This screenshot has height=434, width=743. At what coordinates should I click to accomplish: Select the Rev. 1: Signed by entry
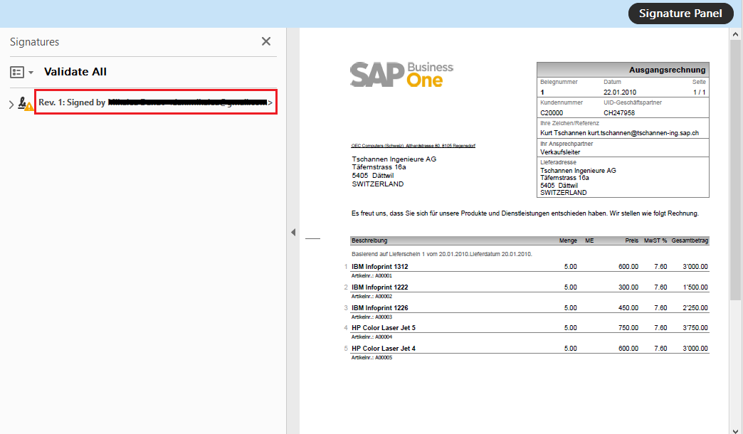click(x=155, y=102)
